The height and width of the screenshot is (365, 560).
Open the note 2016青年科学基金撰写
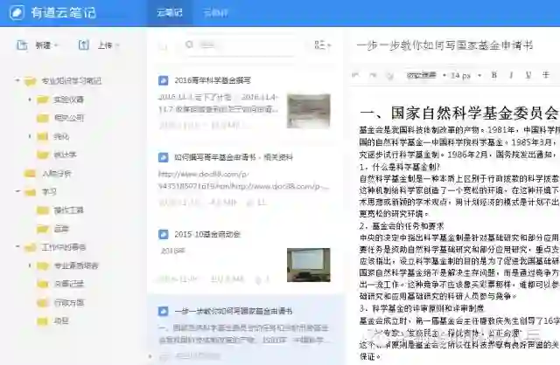pos(213,80)
